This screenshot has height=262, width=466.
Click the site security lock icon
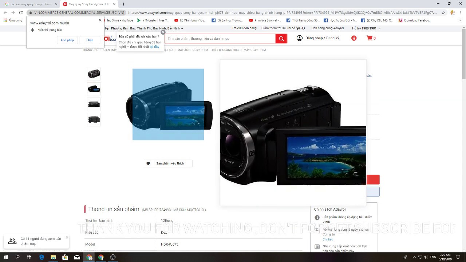coord(31,12)
